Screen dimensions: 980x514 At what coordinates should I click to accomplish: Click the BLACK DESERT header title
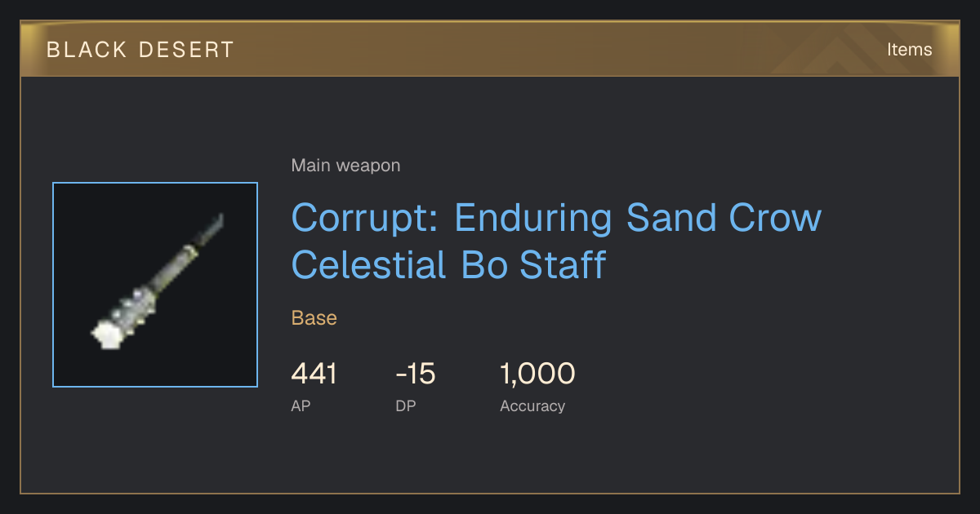[x=140, y=50]
